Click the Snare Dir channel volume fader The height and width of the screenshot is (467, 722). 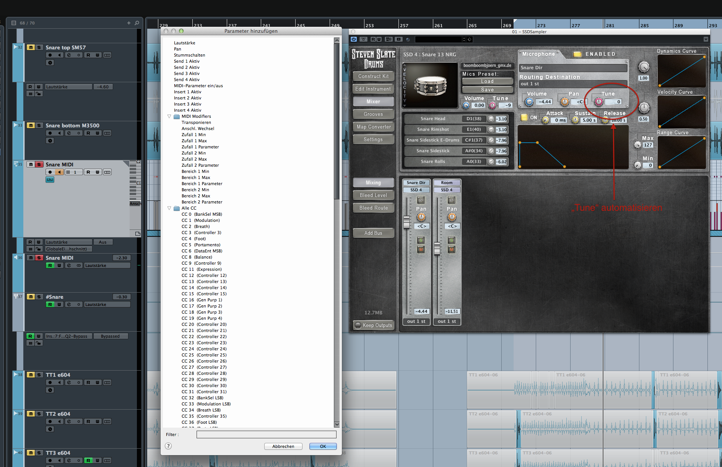click(x=407, y=222)
